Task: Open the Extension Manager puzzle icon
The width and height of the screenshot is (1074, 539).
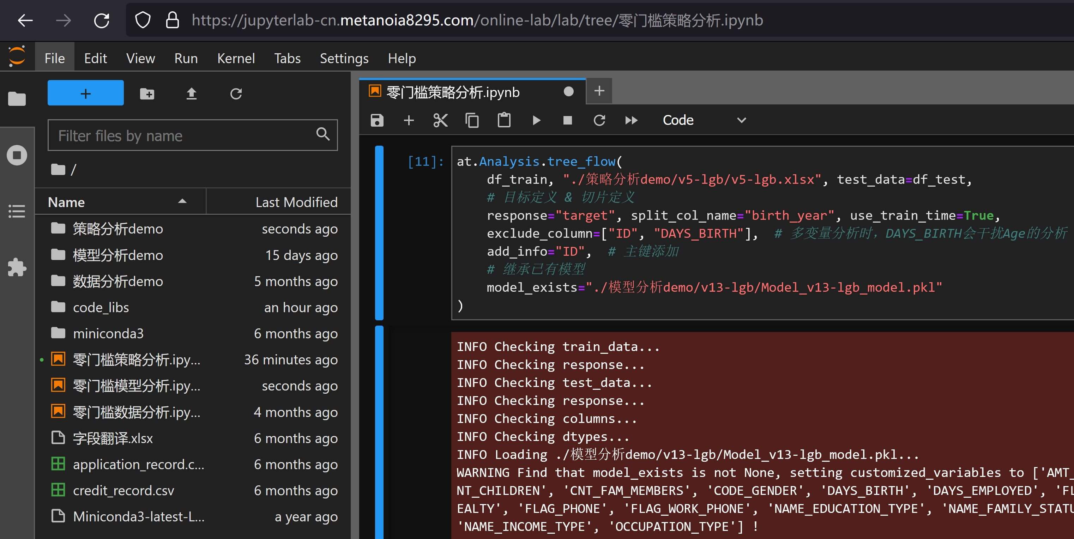Action: 17,267
